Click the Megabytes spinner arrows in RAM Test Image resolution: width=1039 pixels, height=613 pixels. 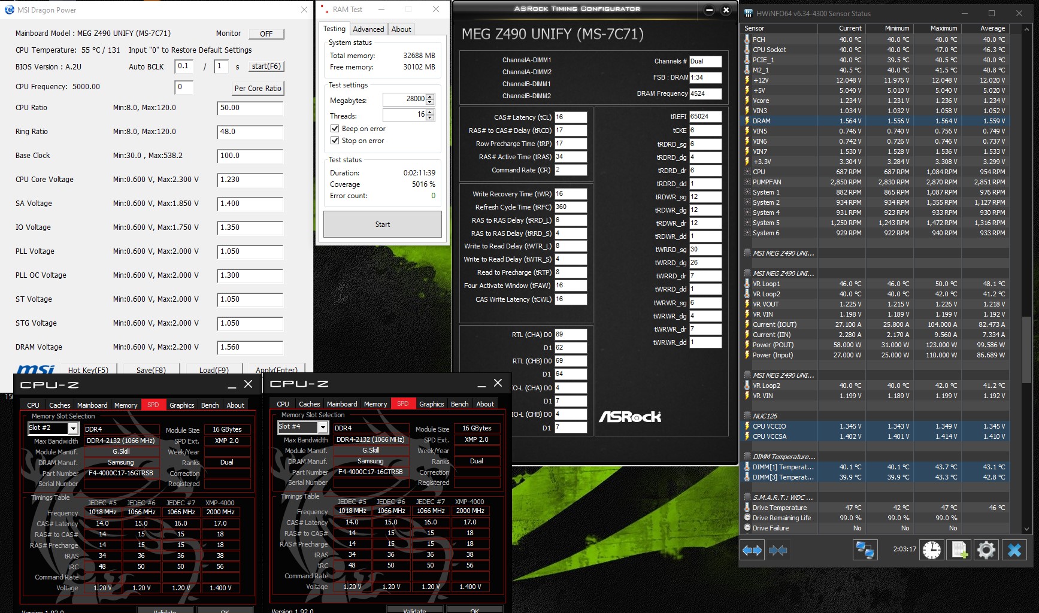[x=430, y=99]
